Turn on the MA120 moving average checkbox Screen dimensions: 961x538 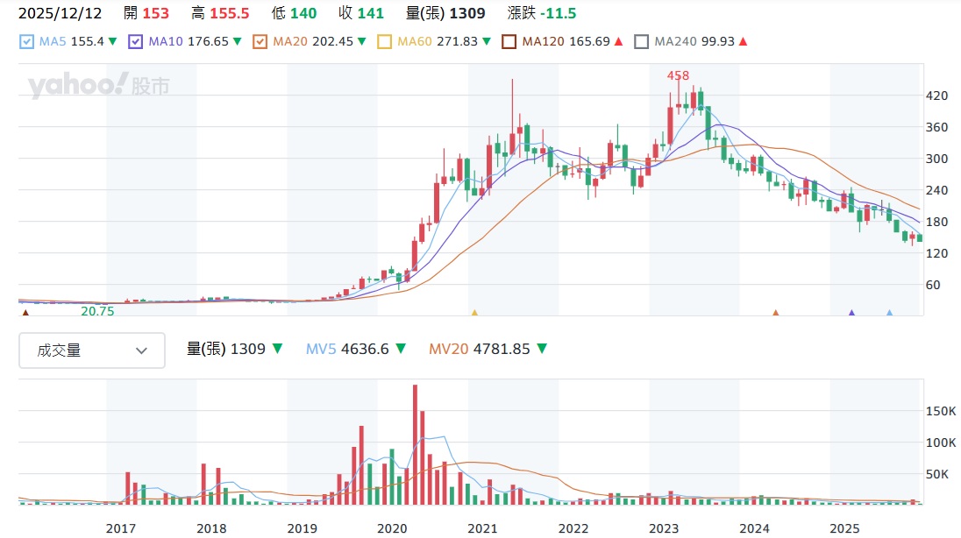pos(509,41)
